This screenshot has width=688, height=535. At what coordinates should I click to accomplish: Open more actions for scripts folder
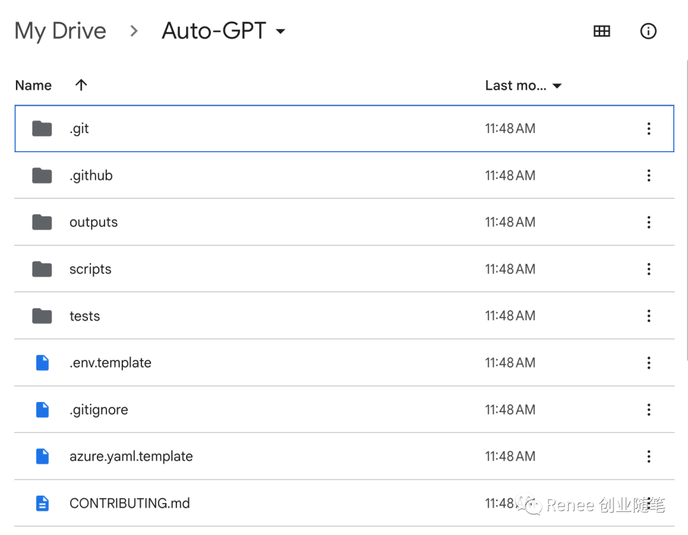tap(649, 269)
